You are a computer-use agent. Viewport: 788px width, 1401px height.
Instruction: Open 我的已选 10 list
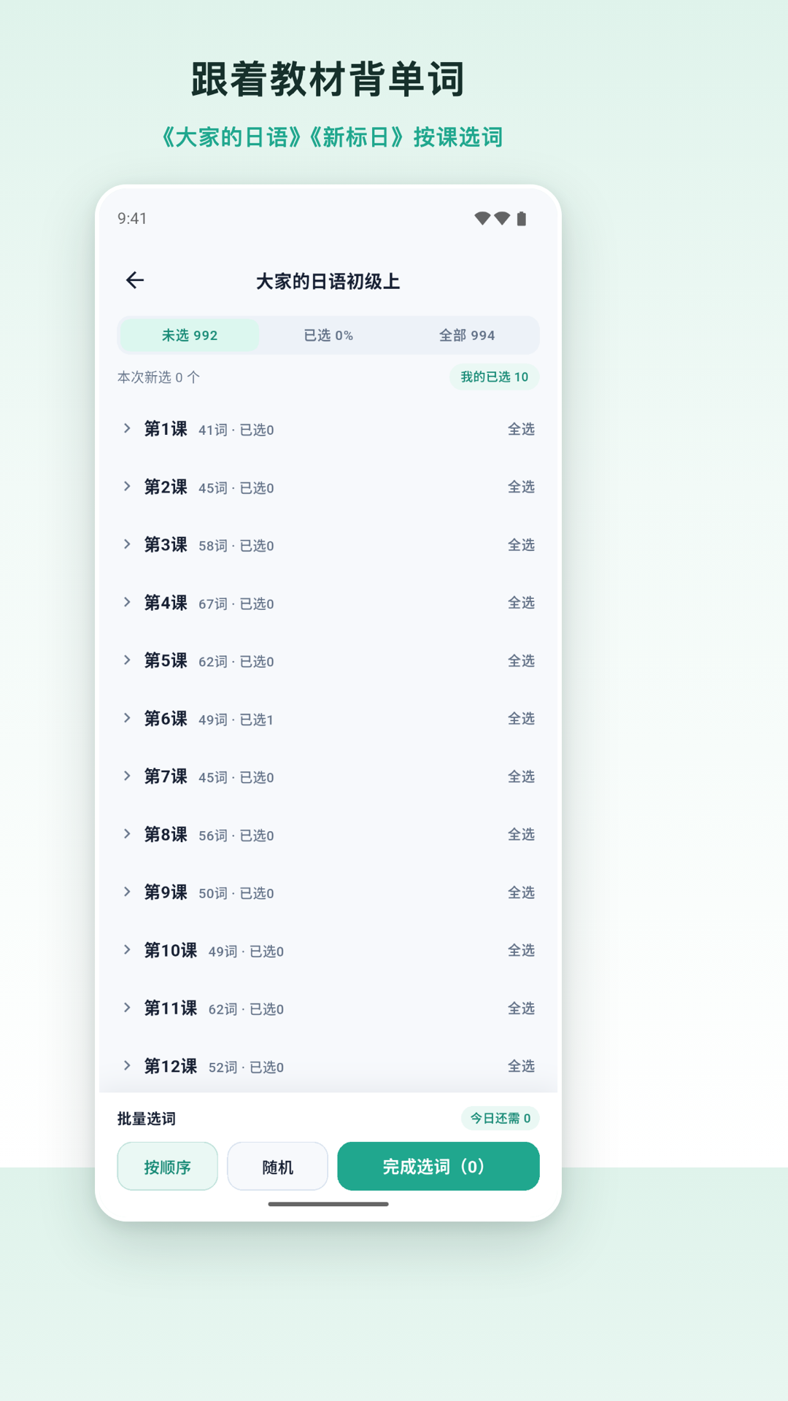coord(494,377)
